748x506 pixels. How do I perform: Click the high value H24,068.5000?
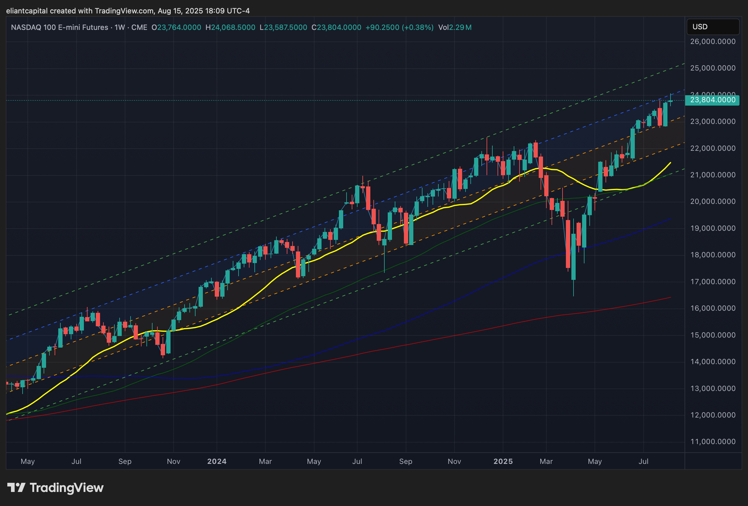pyautogui.click(x=230, y=27)
